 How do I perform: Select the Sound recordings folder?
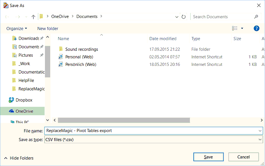pyautogui.click(x=82, y=49)
